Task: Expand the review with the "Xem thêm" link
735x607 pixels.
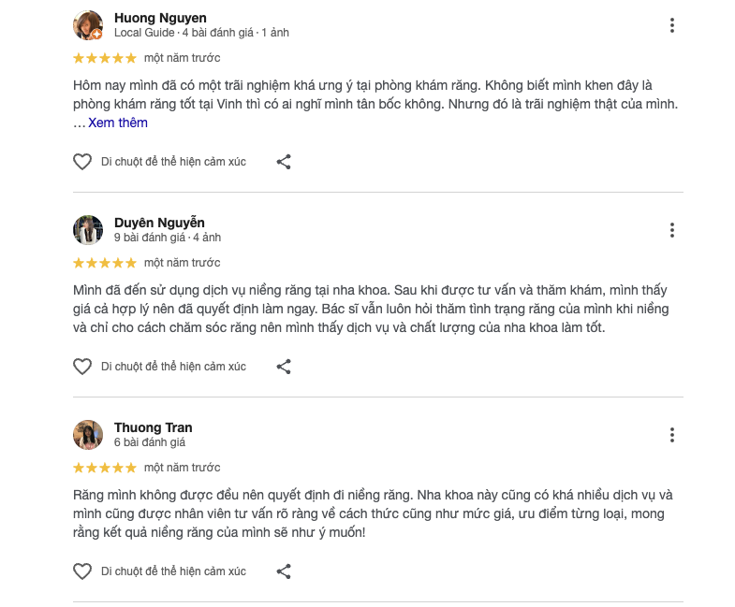Action: pyautogui.click(x=118, y=123)
